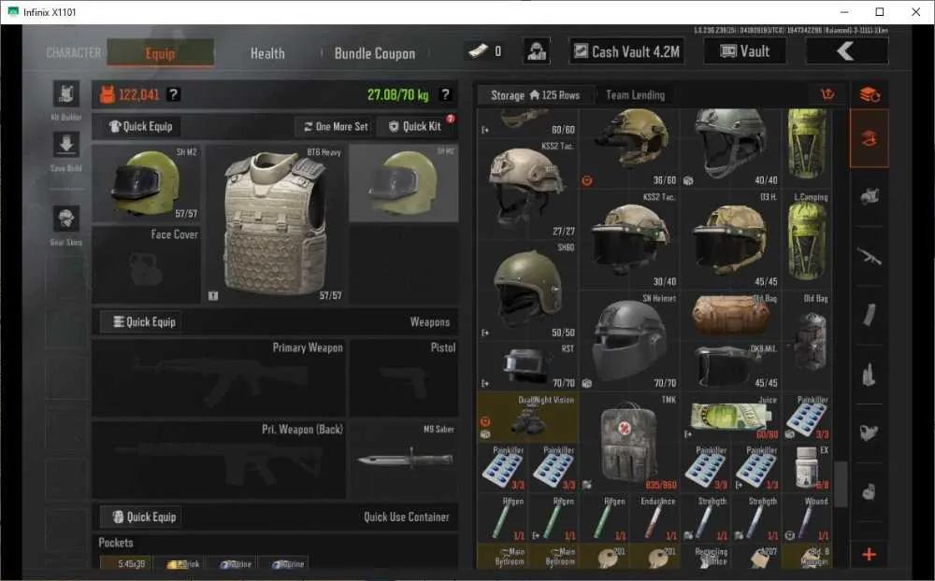Image resolution: width=935 pixels, height=581 pixels.
Task: Click the orange plus icon in sidebar
Action: coord(870,554)
